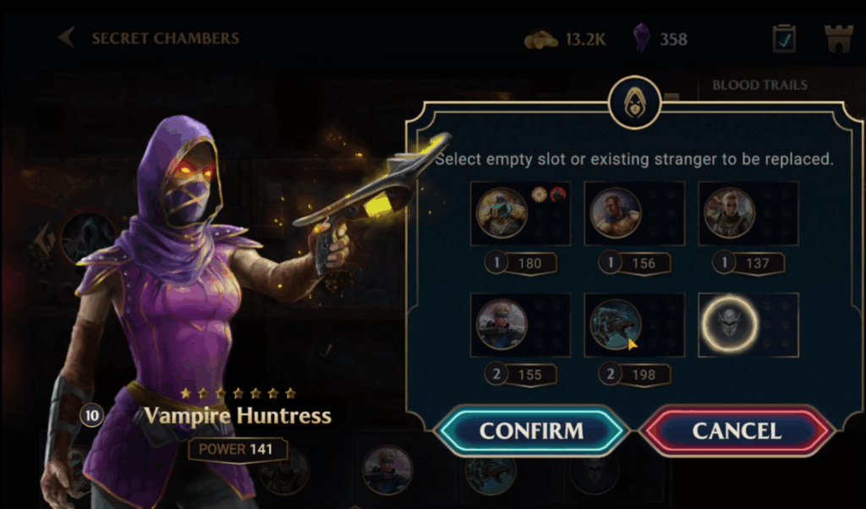Tap the gold coins pile icon
This screenshot has height=509, width=866.
[x=540, y=40]
